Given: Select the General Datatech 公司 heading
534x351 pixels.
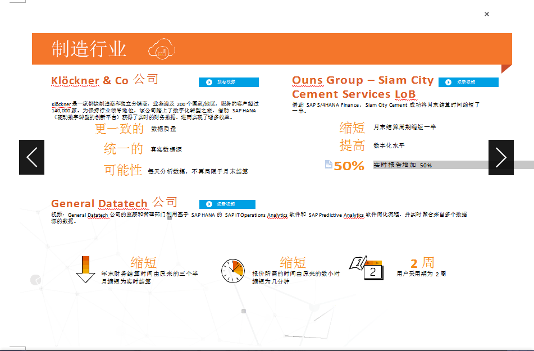Looking at the screenshot, I should [x=114, y=203].
